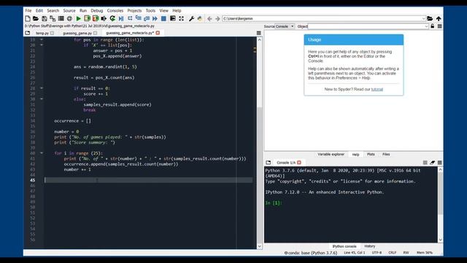
Task: Browse for a working directory
Action: point(430,18)
